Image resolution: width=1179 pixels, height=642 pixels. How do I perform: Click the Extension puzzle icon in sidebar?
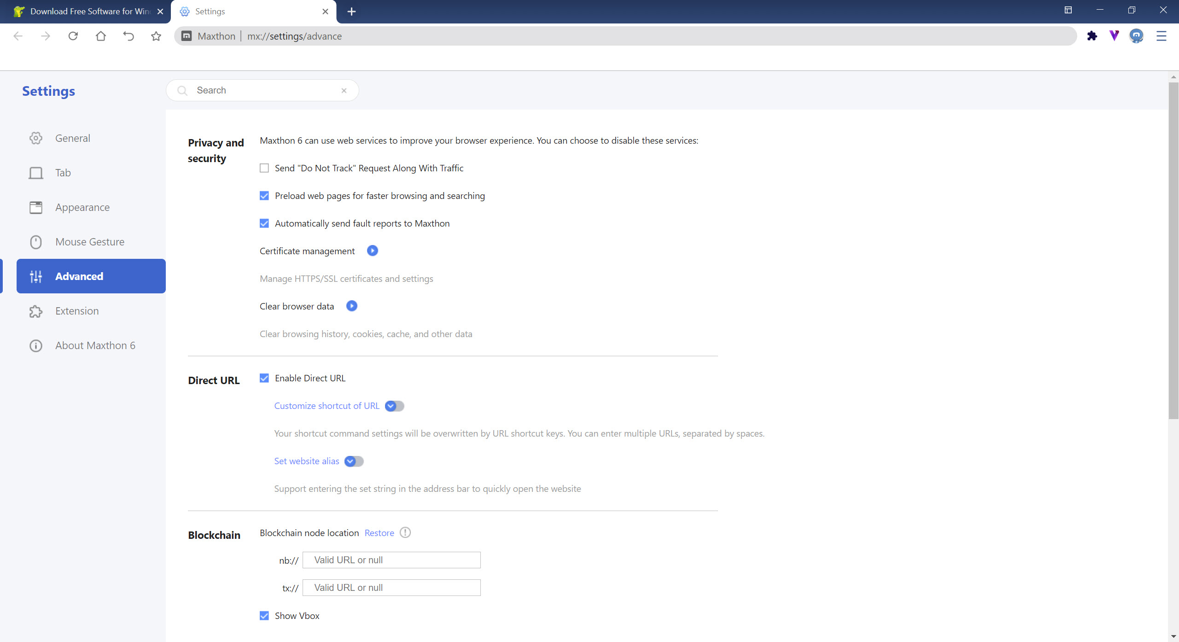point(36,311)
